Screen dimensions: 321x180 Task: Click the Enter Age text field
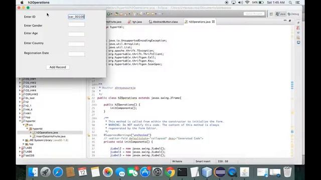coord(76,34)
